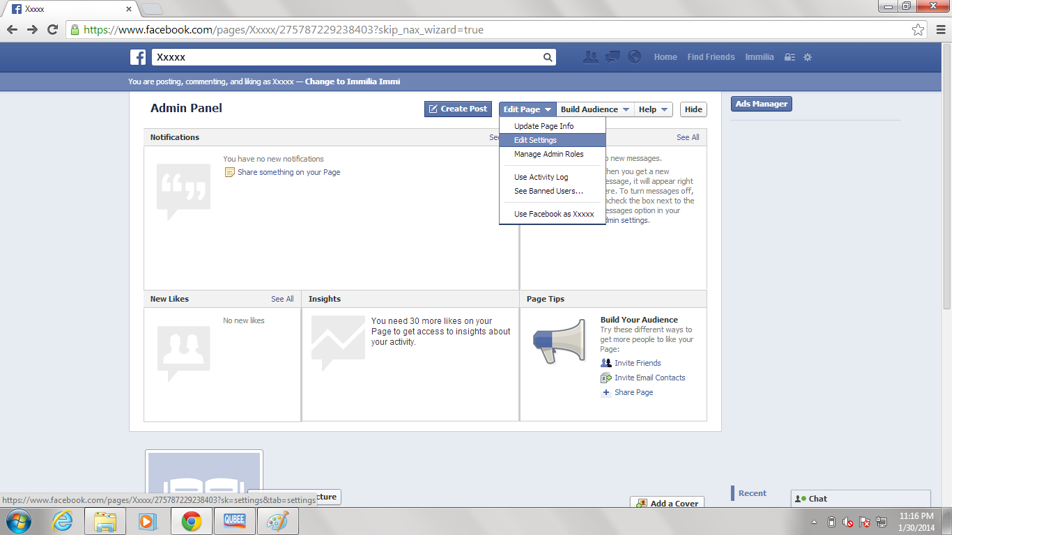Open QUBEE app in taskbar

[234, 521]
